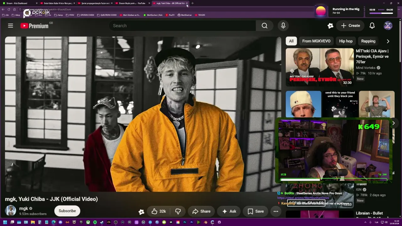Save the video to a playlist
Image resolution: width=402 pixels, height=226 pixels.
[256, 211]
